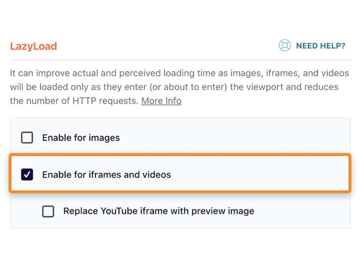Click the lifebuoy help icon
Image resolution: width=362 pixels, height=272 pixels.
pyautogui.click(x=285, y=45)
